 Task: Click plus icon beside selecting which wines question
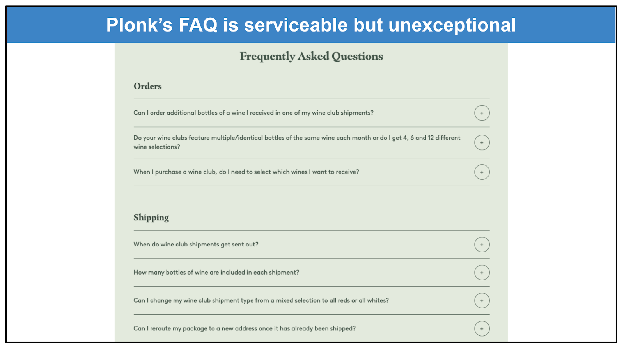click(x=482, y=172)
